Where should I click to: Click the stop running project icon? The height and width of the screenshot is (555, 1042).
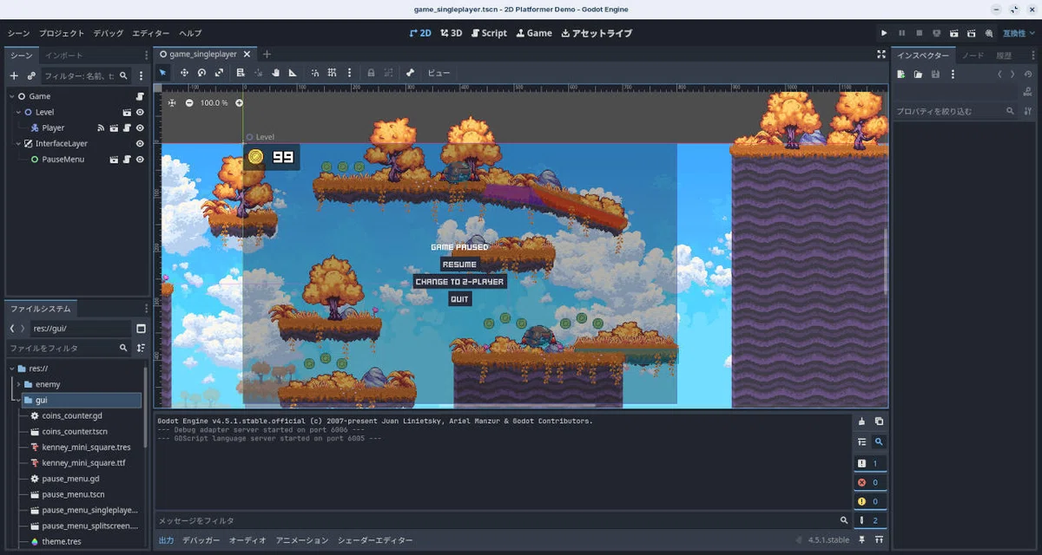pos(920,33)
